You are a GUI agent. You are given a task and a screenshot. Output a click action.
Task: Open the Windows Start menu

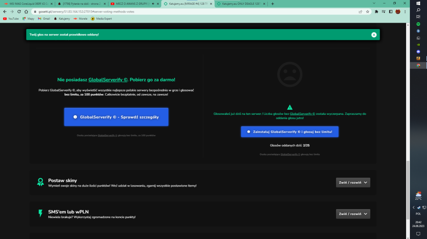point(418,3)
